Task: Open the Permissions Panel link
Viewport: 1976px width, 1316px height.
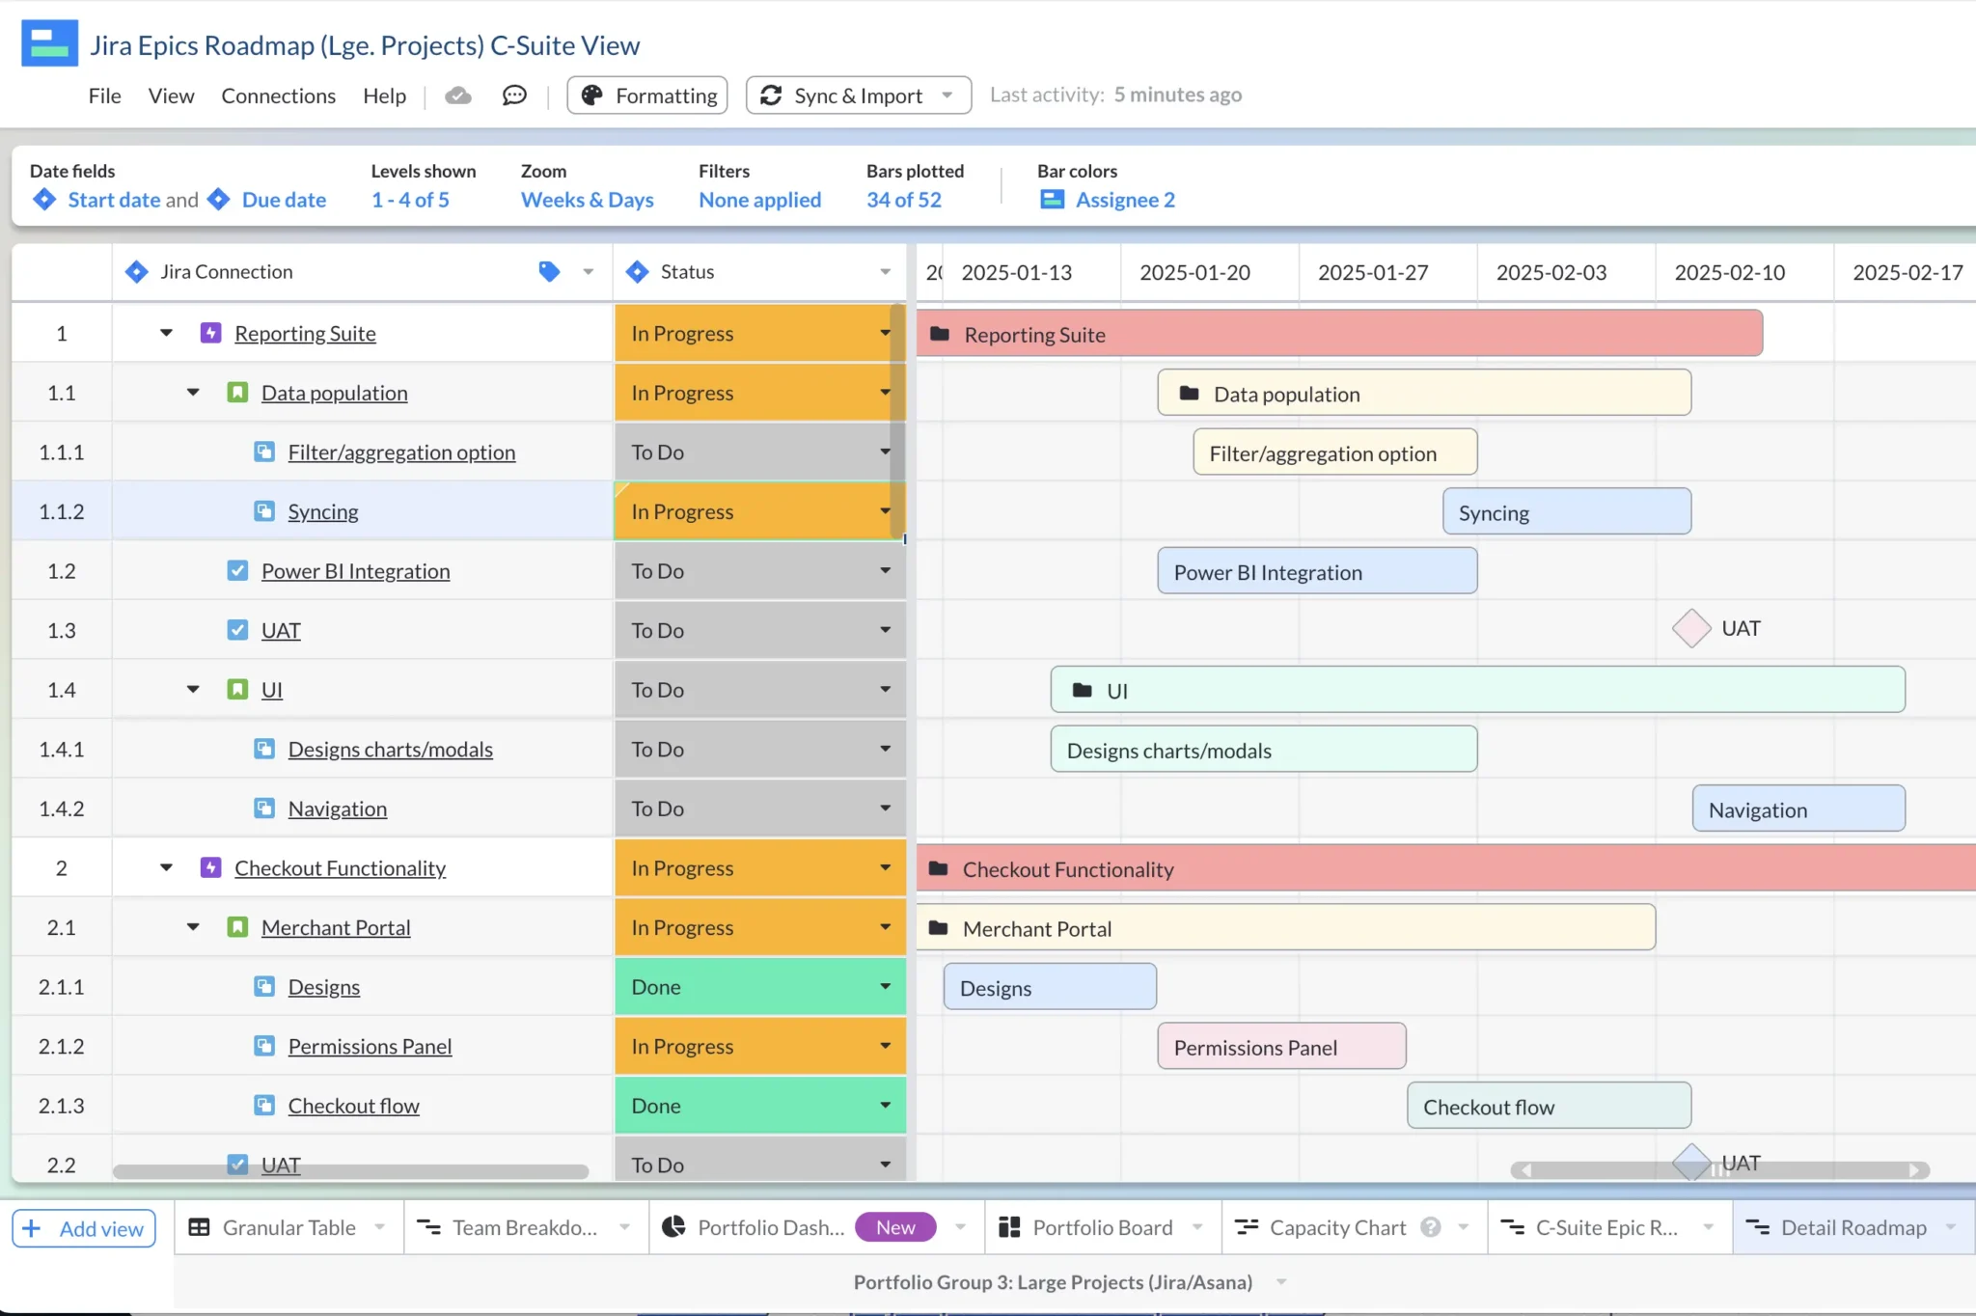Action: [x=370, y=1046]
